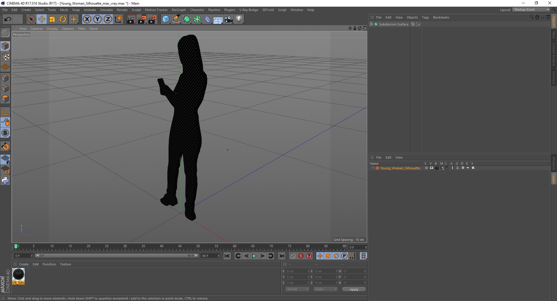Click the Apply button
Viewport: 557px width, 301px height.
(x=354, y=289)
